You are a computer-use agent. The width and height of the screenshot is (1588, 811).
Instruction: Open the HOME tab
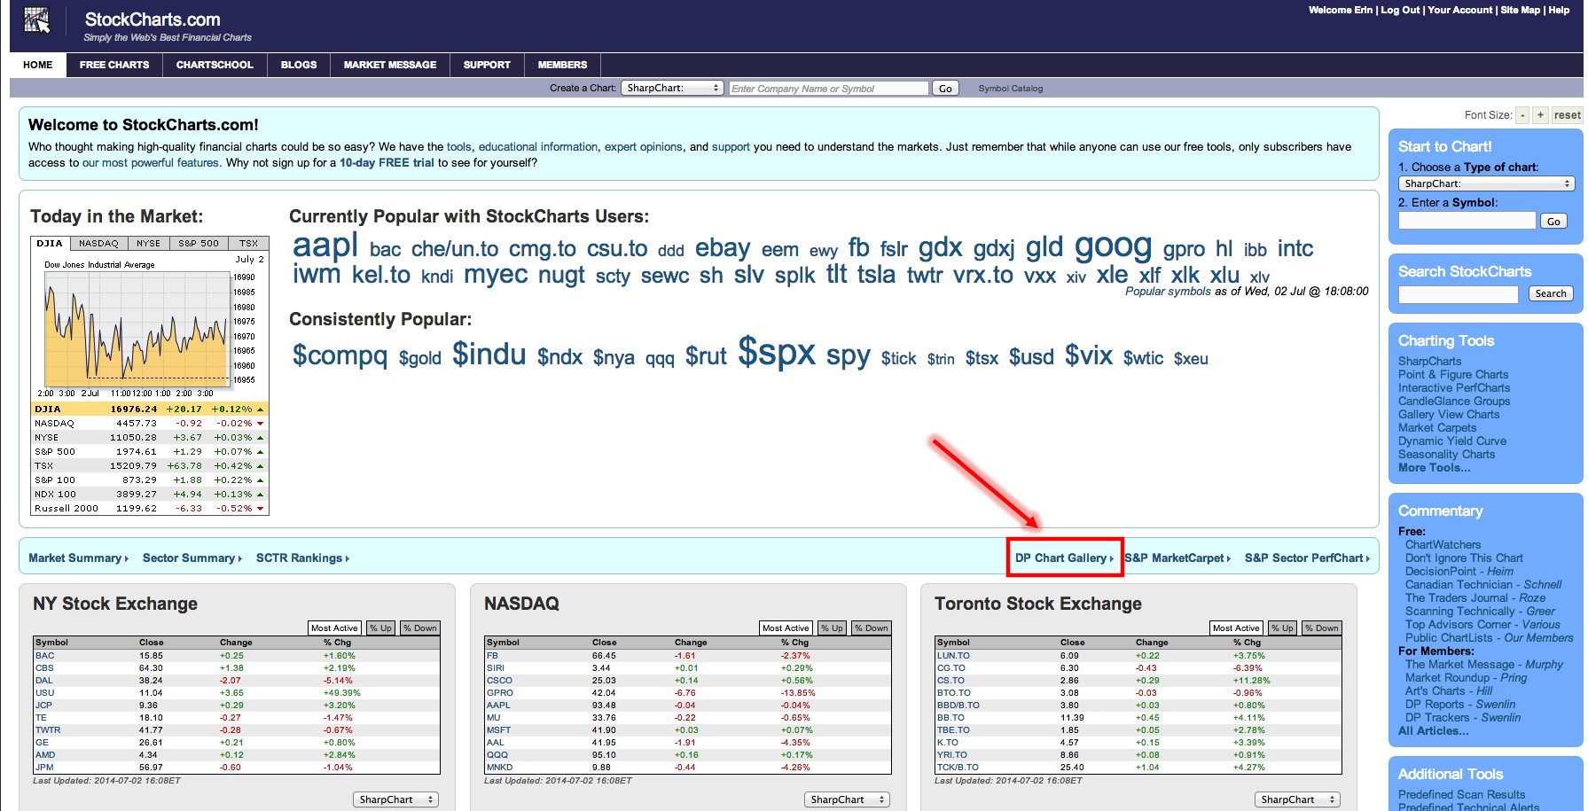click(38, 65)
